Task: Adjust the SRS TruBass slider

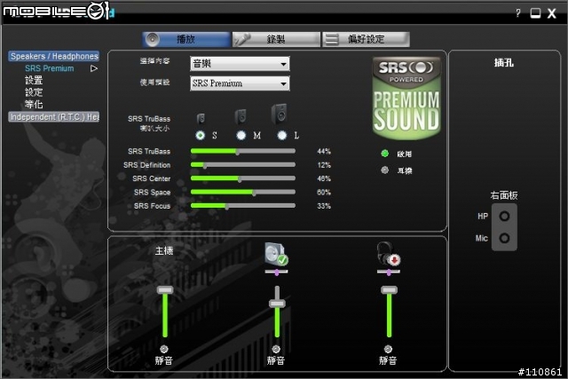Action: click(243, 151)
